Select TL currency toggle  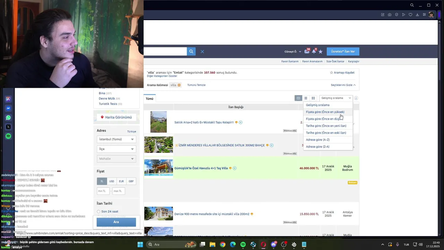coord(102,181)
